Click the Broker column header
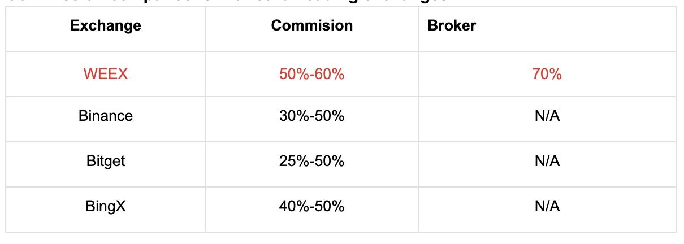Image resolution: width=684 pixels, height=244 pixels. 452,25
